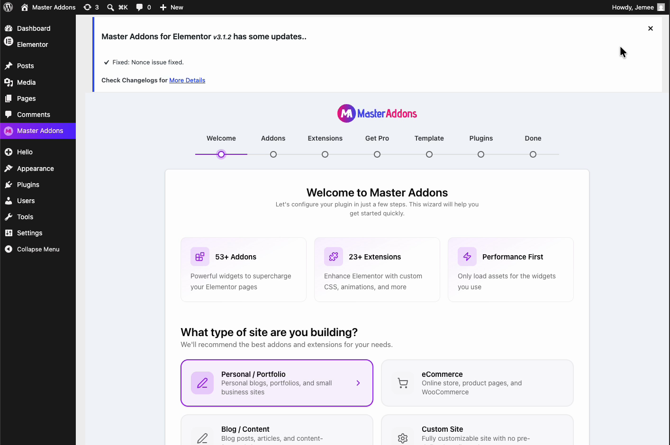The width and height of the screenshot is (670, 445).
Task: Click the 'Welcome to Master Addons' heading
Action: [x=377, y=193]
